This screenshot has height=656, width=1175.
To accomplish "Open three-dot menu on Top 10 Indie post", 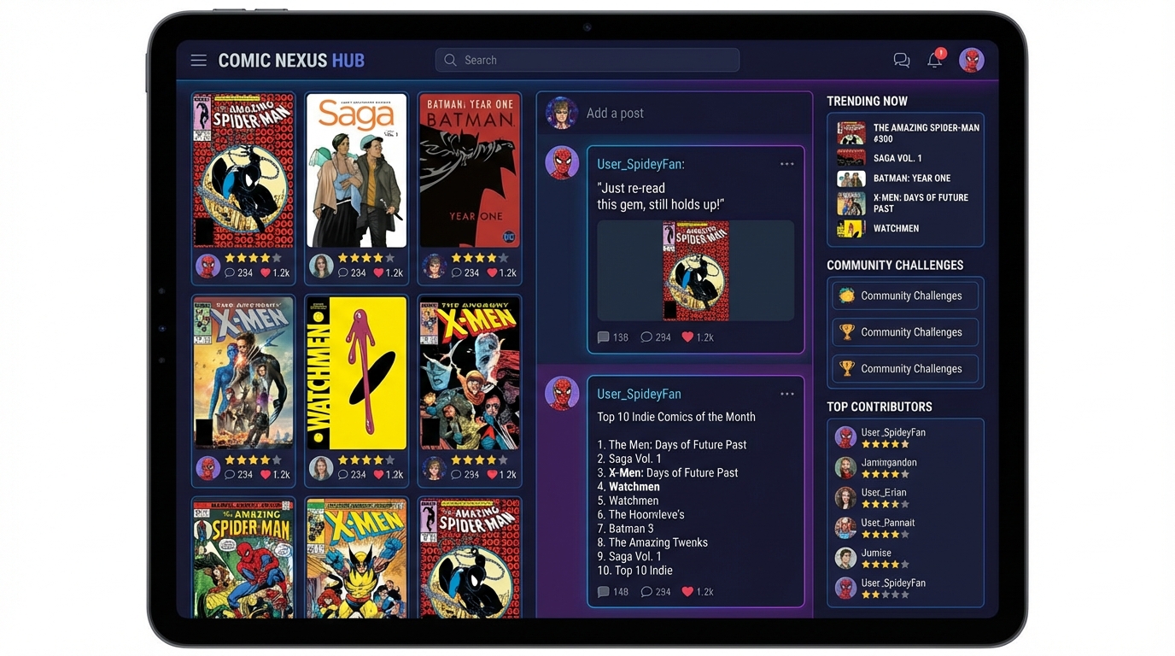I will click(786, 394).
